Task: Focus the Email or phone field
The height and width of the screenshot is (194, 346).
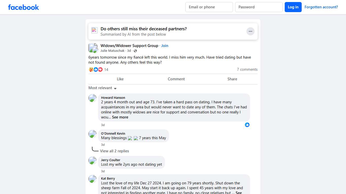Action: pos(209,7)
